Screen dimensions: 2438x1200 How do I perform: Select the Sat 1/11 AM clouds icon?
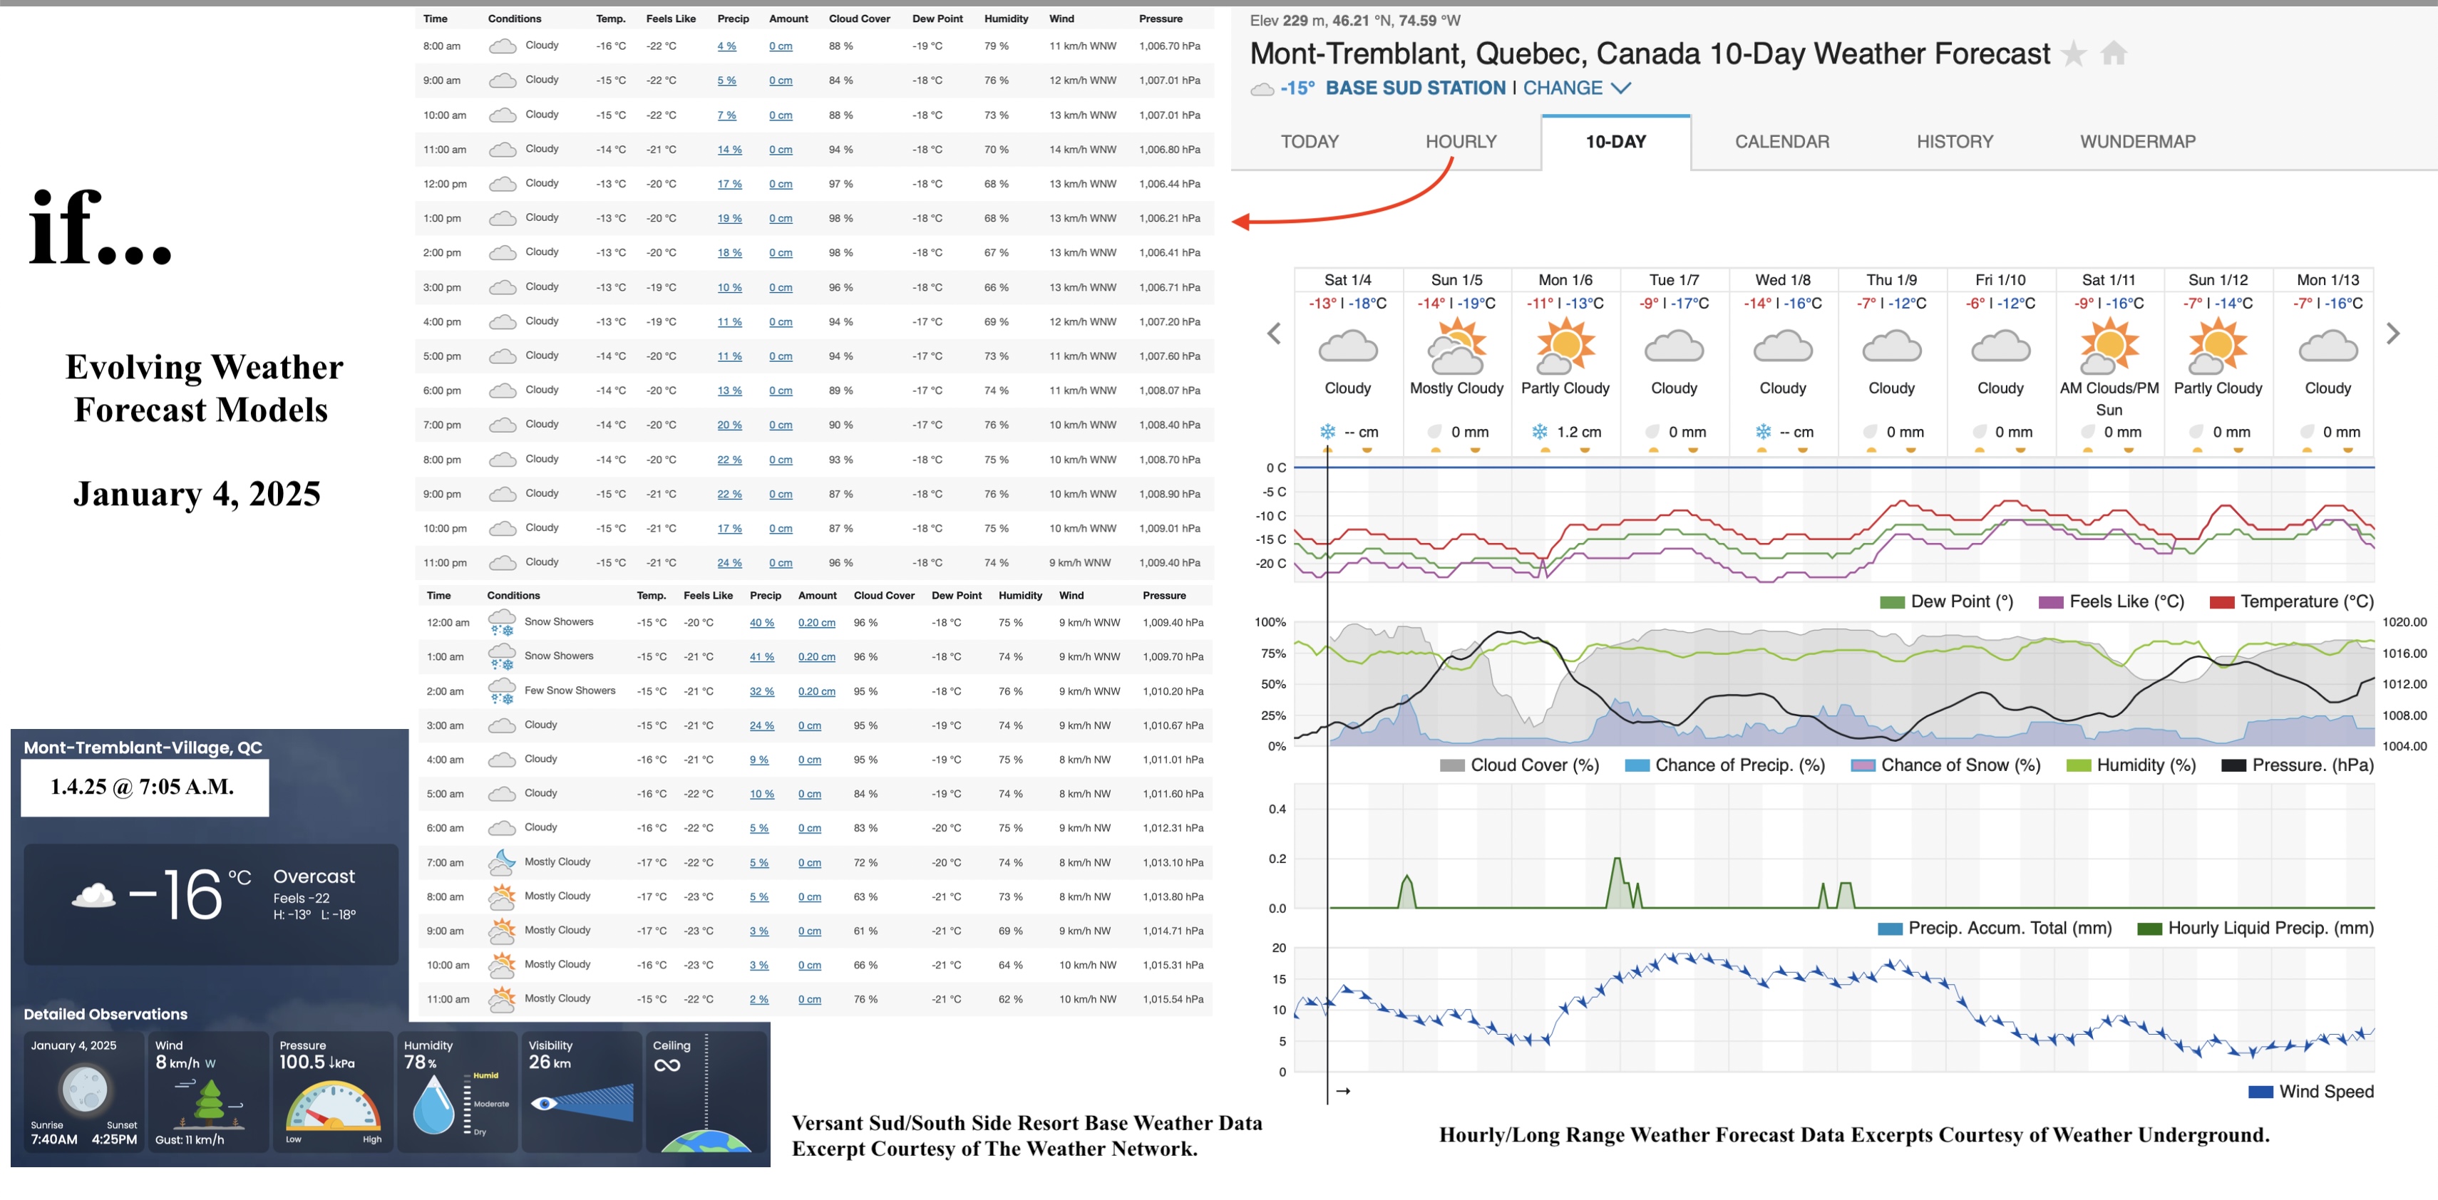click(2109, 346)
